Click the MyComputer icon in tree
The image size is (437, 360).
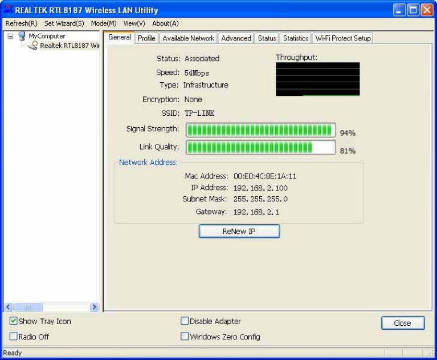click(x=22, y=36)
